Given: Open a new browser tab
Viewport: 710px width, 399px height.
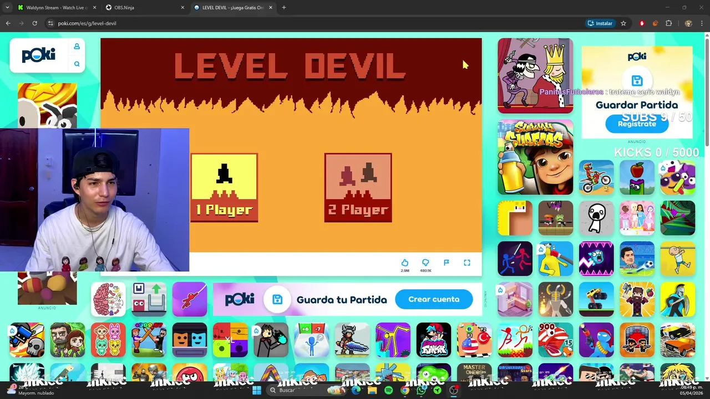Looking at the screenshot, I should [x=284, y=8].
